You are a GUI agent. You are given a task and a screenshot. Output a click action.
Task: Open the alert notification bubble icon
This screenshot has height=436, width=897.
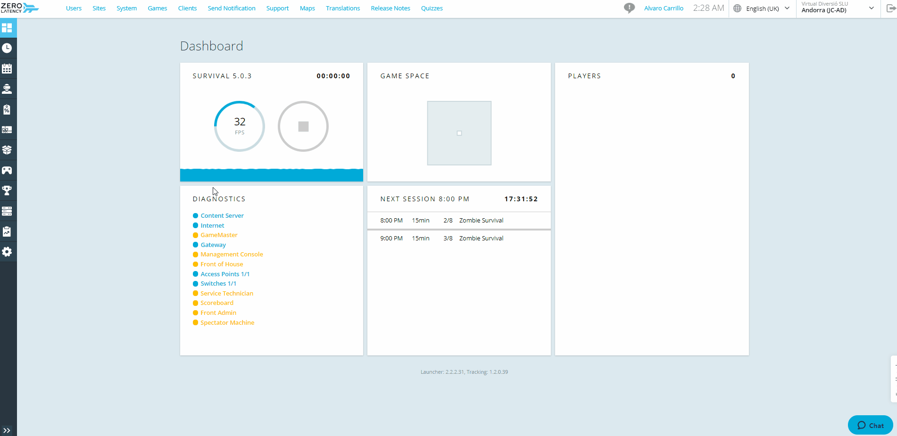click(x=629, y=8)
